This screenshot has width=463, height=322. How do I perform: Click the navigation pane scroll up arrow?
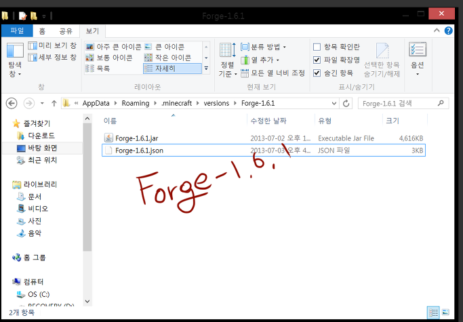click(87, 119)
